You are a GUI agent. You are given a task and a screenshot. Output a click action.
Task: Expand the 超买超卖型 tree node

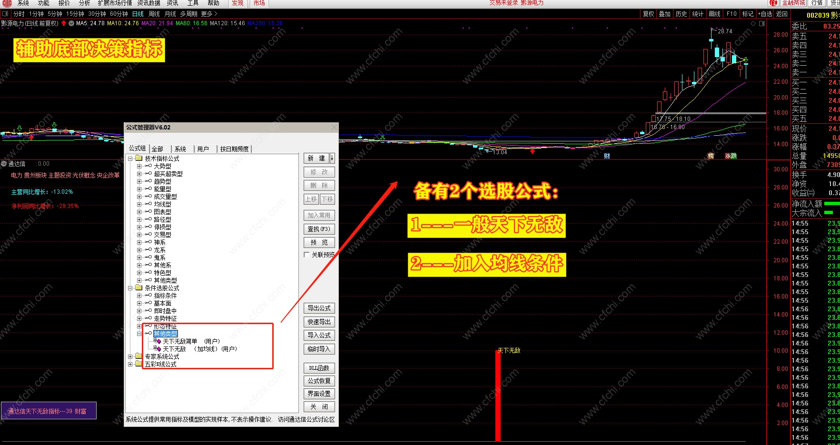[x=139, y=174]
